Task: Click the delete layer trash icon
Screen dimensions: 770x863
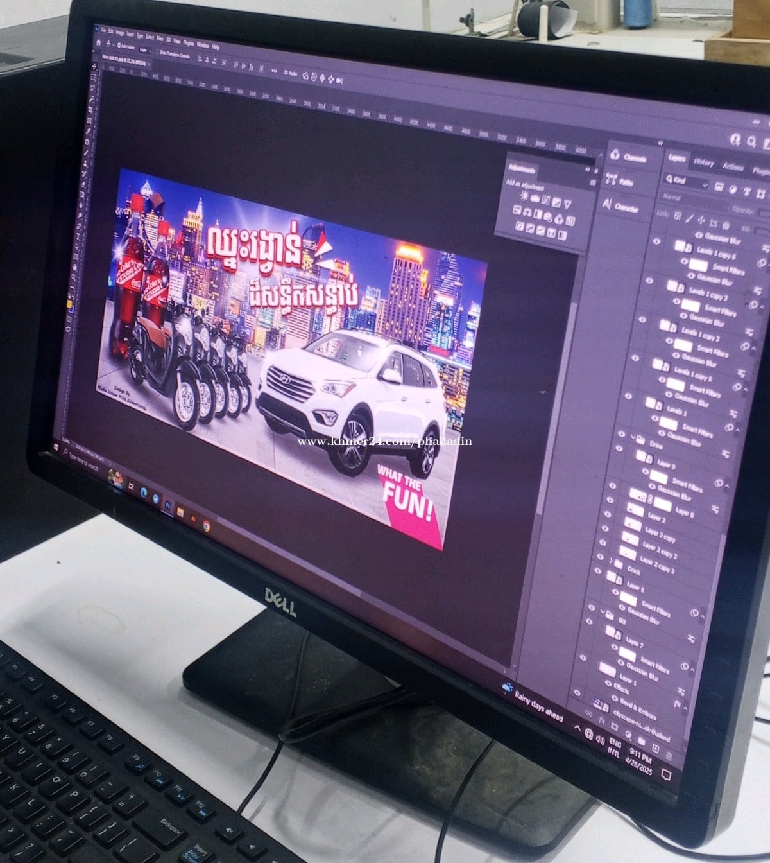Action: click(668, 756)
